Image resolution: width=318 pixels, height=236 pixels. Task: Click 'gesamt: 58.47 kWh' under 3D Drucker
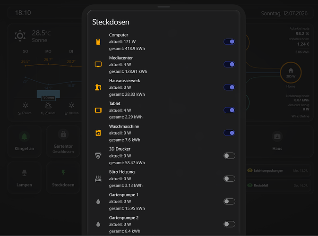point(127,163)
